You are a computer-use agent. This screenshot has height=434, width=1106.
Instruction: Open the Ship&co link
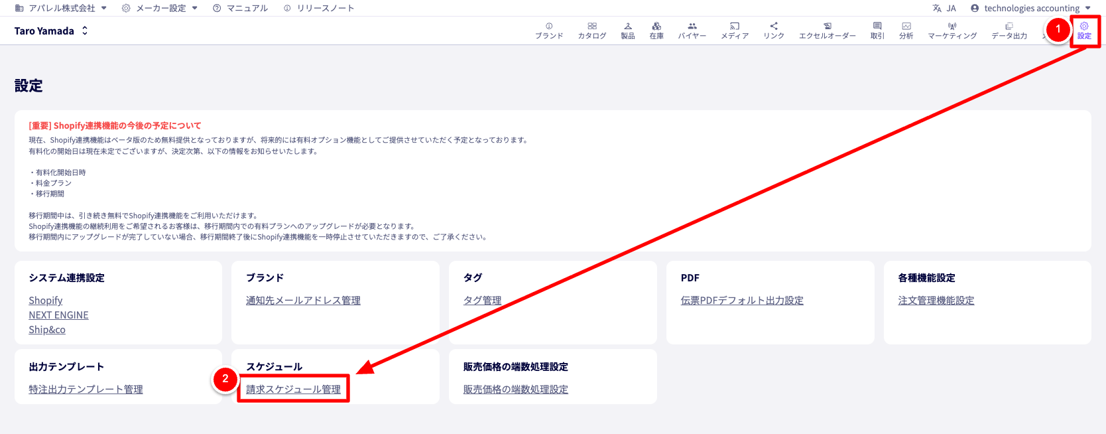[x=47, y=330]
